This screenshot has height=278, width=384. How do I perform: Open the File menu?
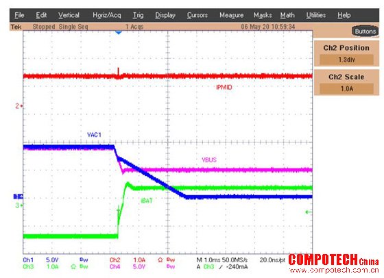pos(19,15)
